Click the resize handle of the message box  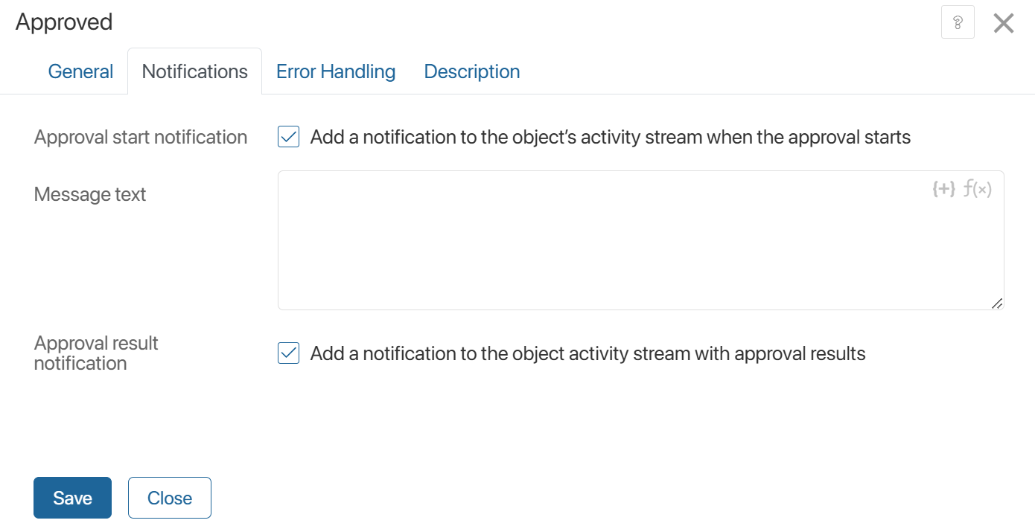pos(997,303)
